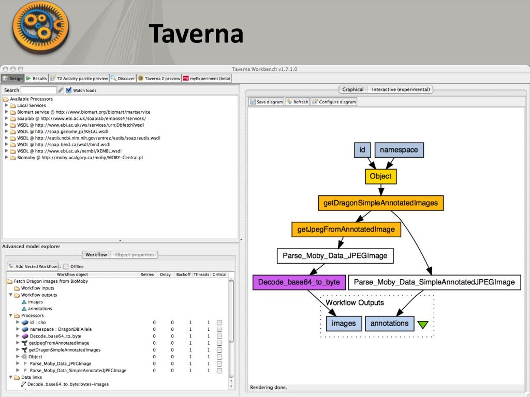The image size is (530, 397).
Task: Click the id : cho processor icon
Action: (25, 323)
